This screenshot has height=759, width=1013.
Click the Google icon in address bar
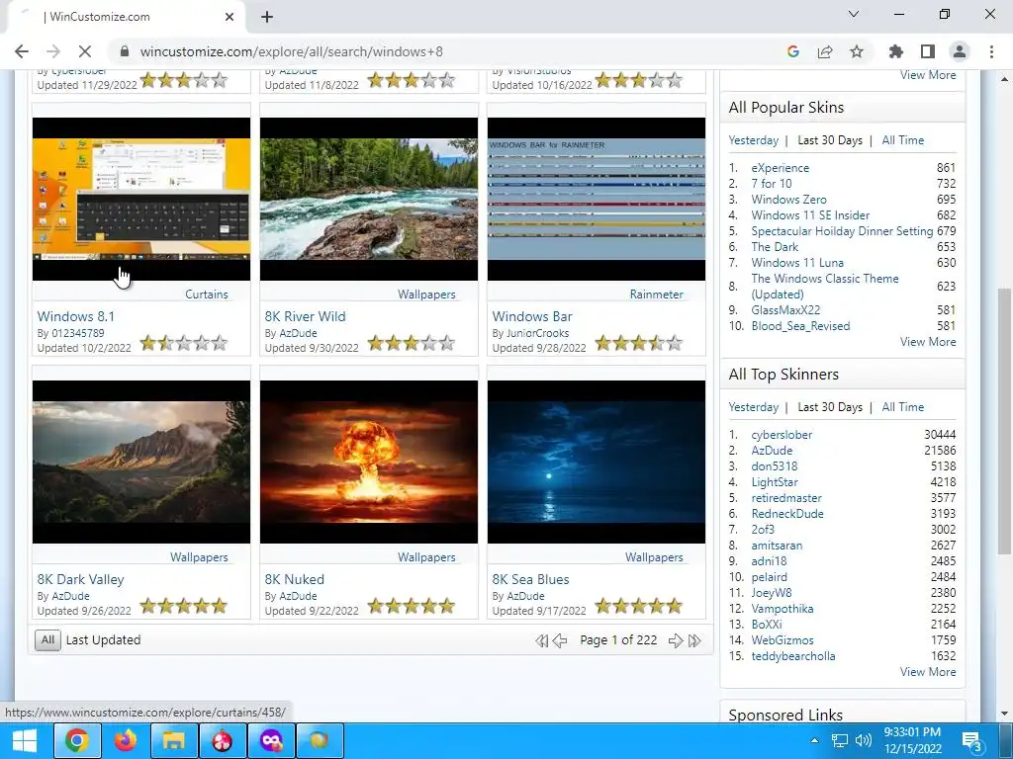793,51
